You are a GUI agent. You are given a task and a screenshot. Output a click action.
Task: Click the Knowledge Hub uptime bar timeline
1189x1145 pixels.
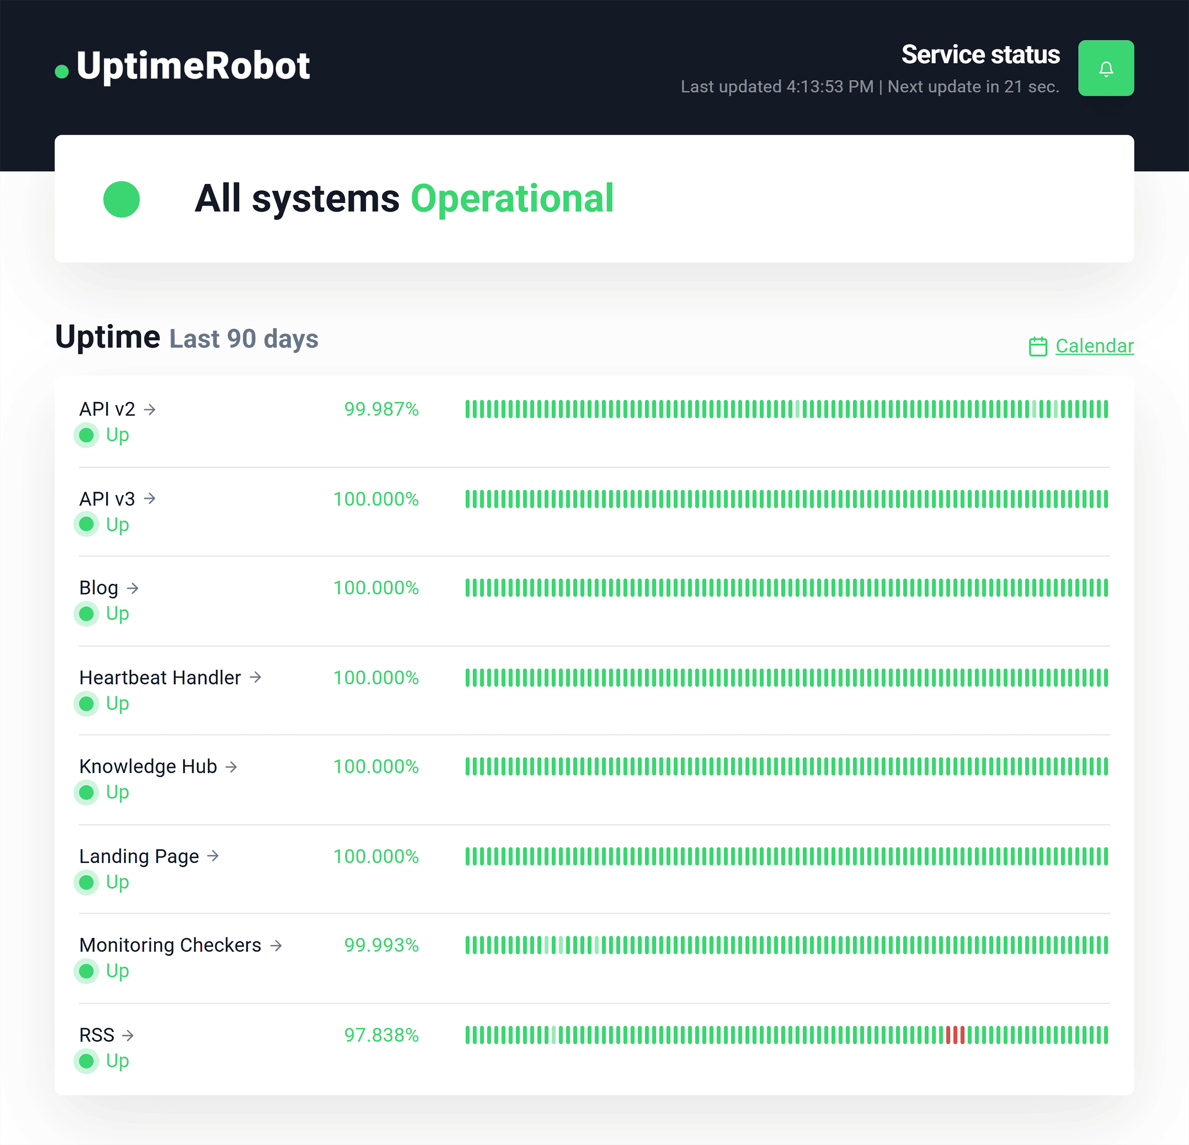tap(787, 767)
